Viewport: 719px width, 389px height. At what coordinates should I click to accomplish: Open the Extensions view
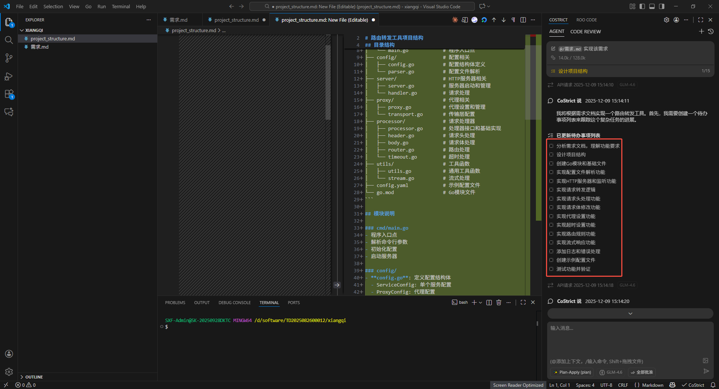[9, 94]
